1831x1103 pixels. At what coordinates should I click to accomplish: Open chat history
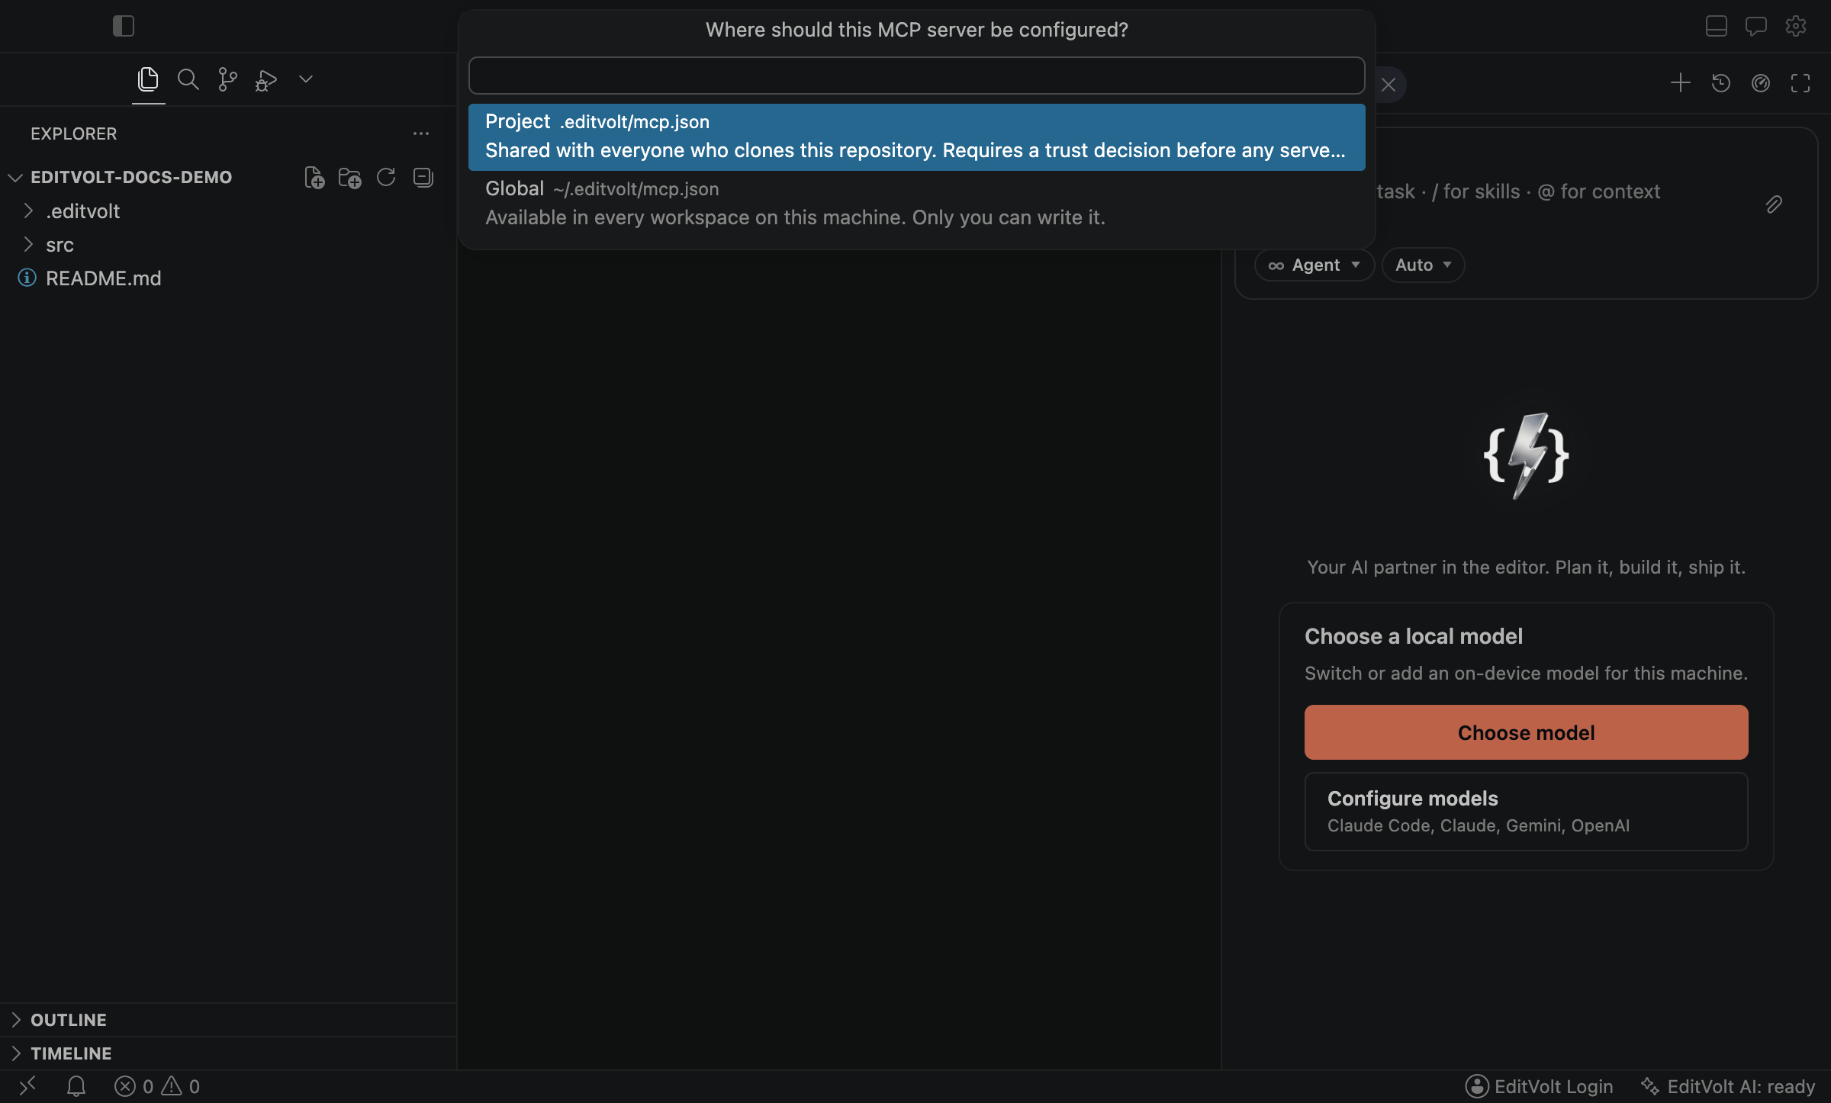point(1720,83)
